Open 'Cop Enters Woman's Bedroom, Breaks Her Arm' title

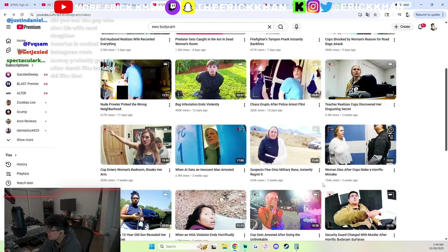(x=131, y=172)
